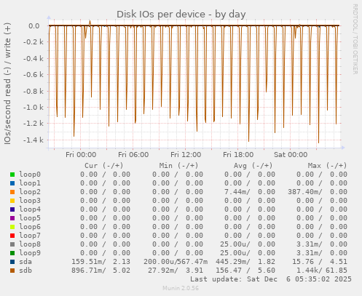This screenshot has height=296, width=362.
Task: Click the sda navy legend swatch
Action: tap(12, 262)
